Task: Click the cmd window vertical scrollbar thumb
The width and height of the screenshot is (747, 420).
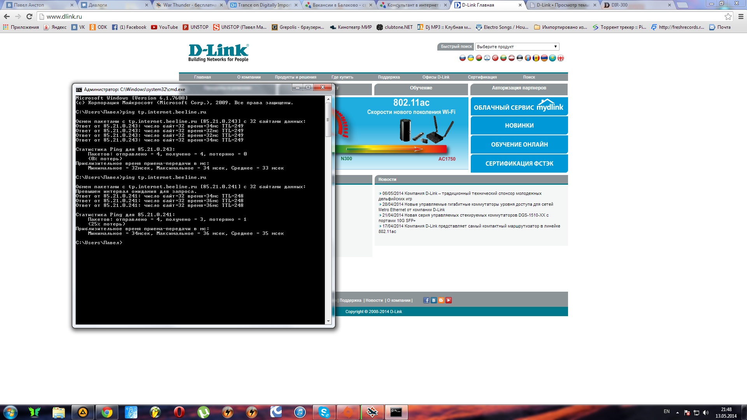Action: pos(328,120)
